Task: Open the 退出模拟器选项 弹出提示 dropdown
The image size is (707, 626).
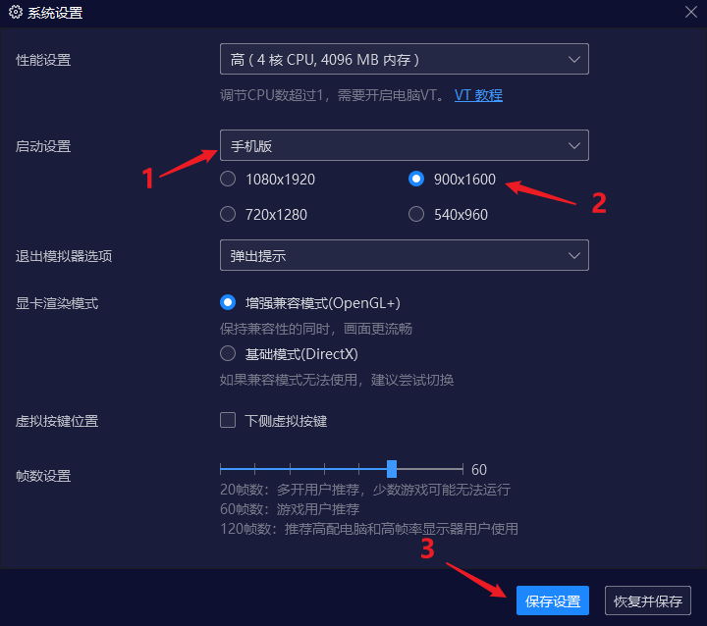Action: (x=404, y=255)
